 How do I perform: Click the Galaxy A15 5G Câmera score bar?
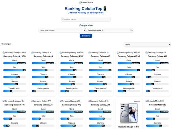click(x=129, y=77)
